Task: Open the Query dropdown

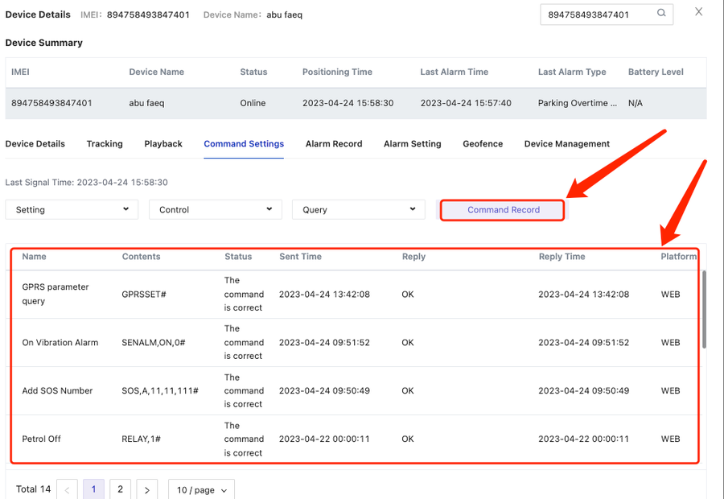Action: [358, 209]
